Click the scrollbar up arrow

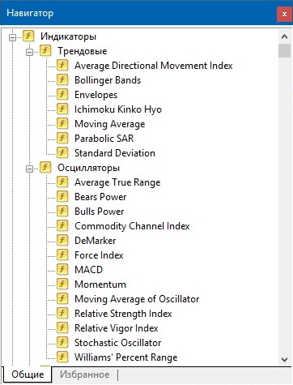click(284, 36)
